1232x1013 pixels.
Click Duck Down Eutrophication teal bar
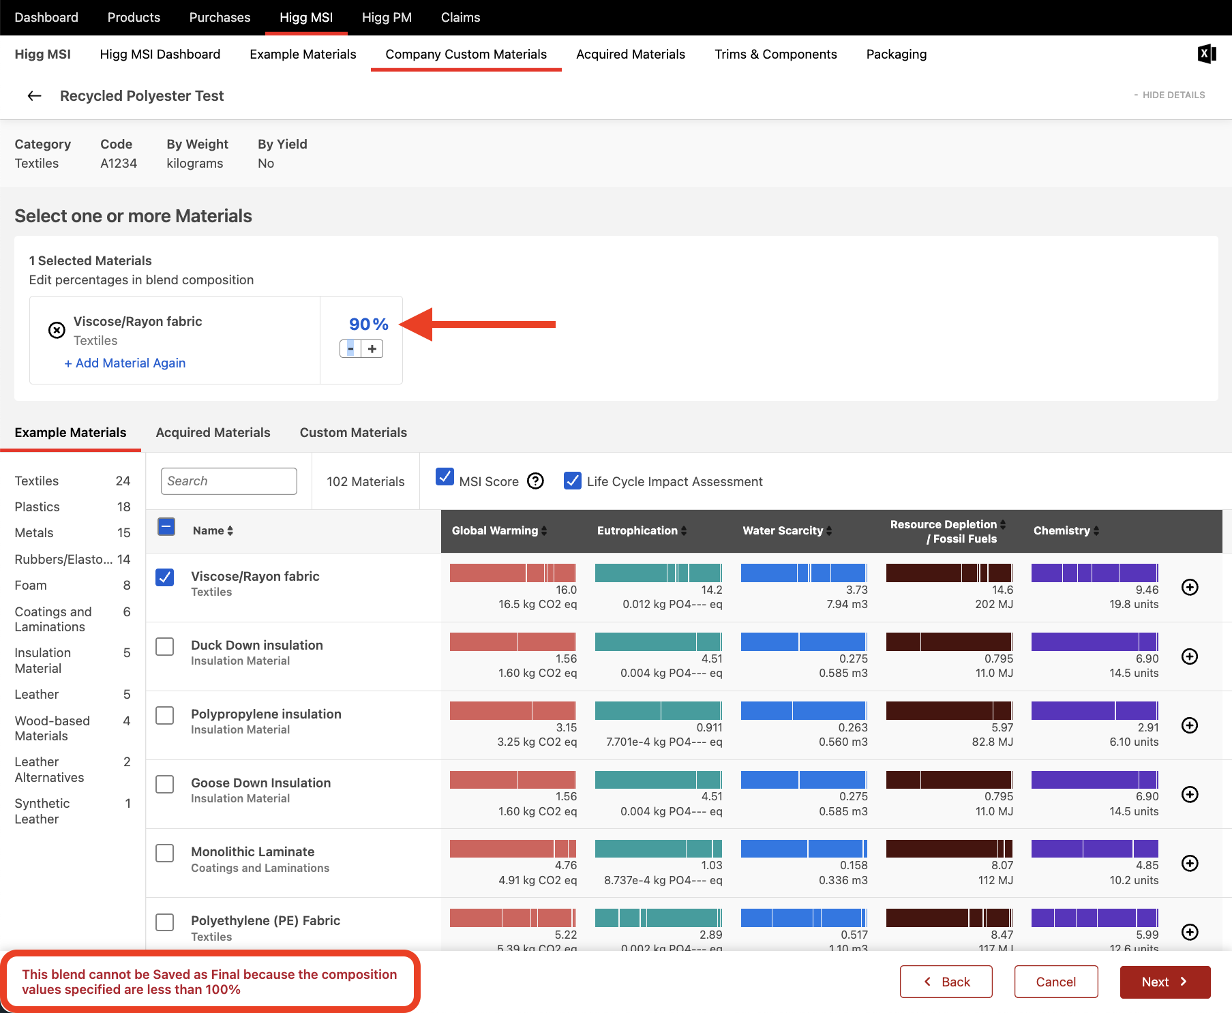click(x=658, y=641)
